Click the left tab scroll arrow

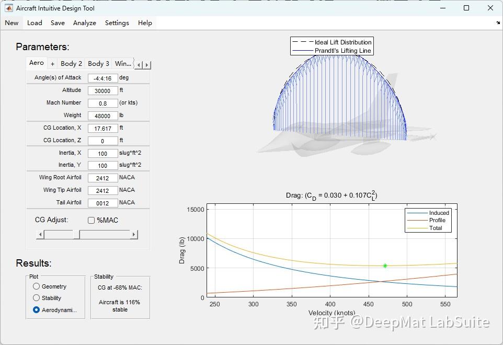[138, 65]
